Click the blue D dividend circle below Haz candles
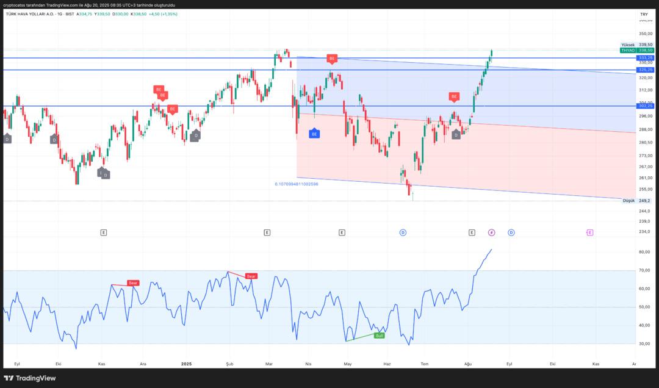The image size is (659, 388). click(403, 232)
